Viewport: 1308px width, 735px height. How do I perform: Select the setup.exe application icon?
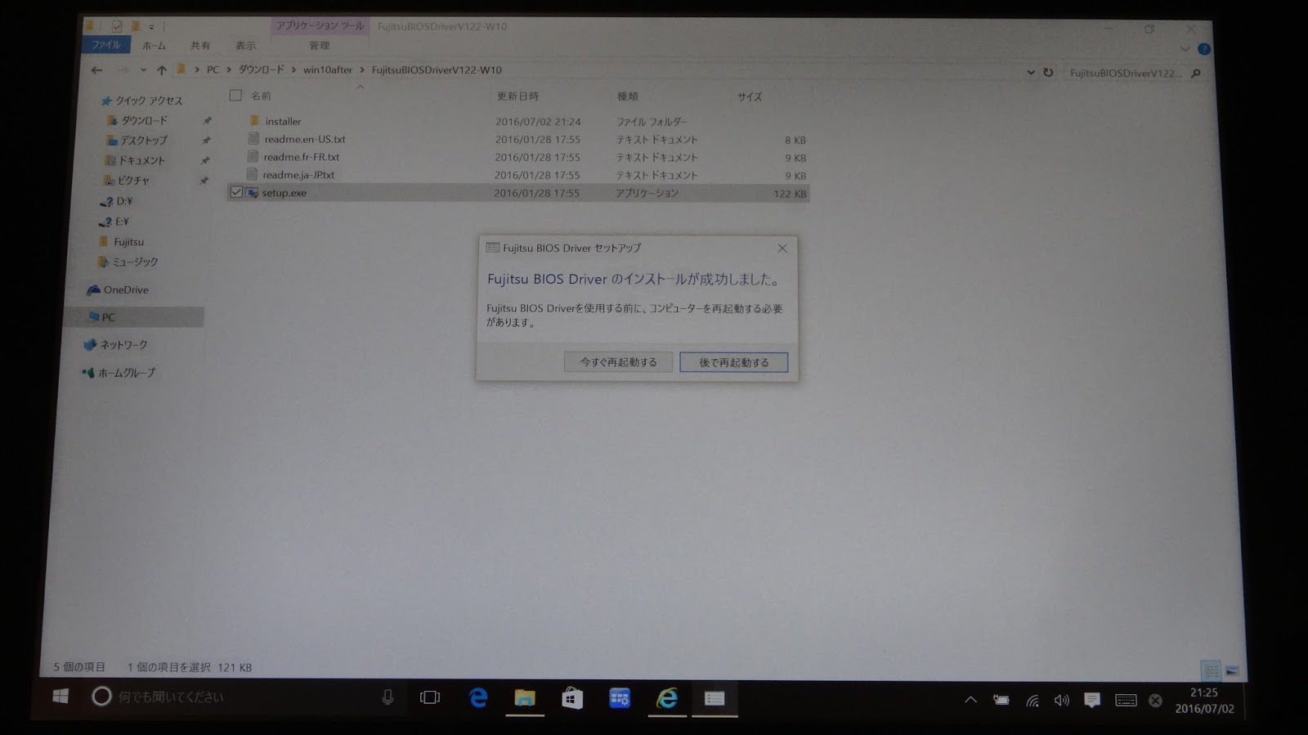(x=253, y=193)
